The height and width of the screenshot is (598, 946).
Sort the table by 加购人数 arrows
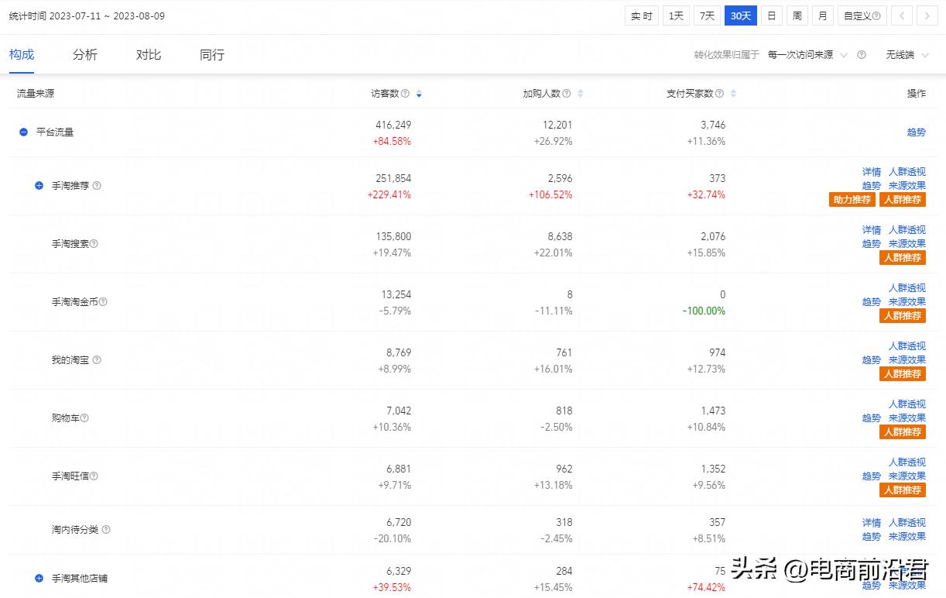(x=580, y=94)
